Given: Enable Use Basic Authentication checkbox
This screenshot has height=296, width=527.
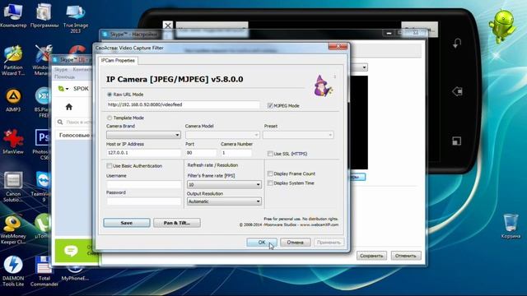Looking at the screenshot, I should [x=110, y=166].
